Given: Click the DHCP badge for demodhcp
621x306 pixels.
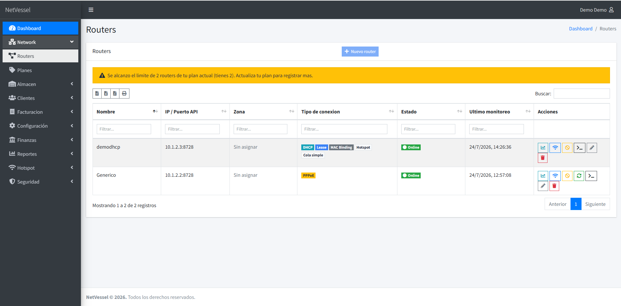Looking at the screenshot, I should (308, 147).
